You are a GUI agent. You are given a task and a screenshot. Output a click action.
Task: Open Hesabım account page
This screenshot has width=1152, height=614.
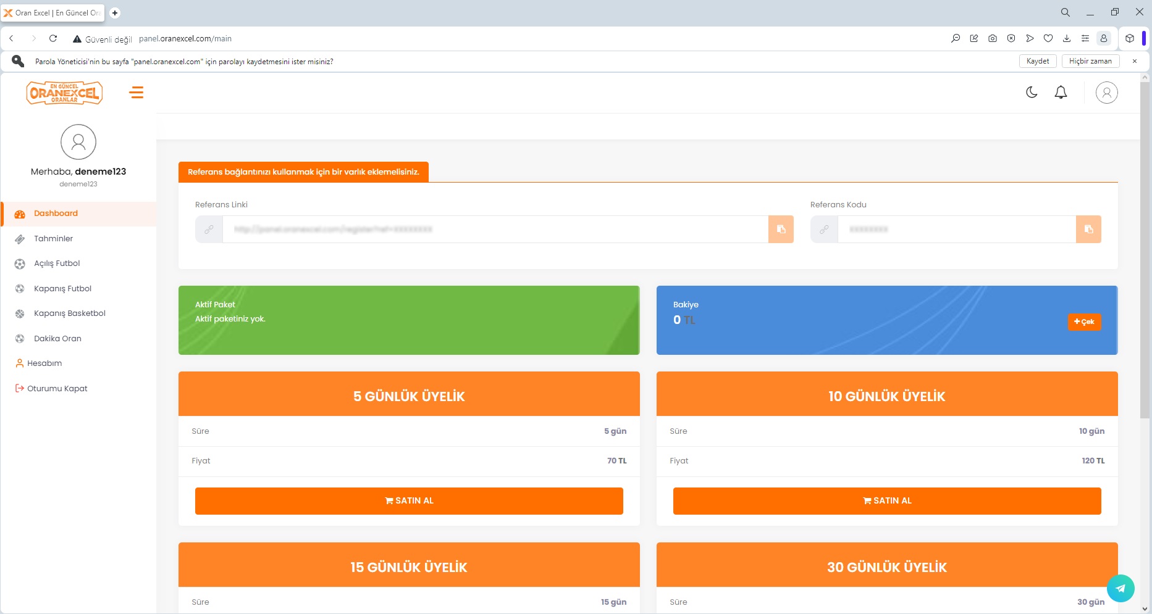[x=44, y=363]
